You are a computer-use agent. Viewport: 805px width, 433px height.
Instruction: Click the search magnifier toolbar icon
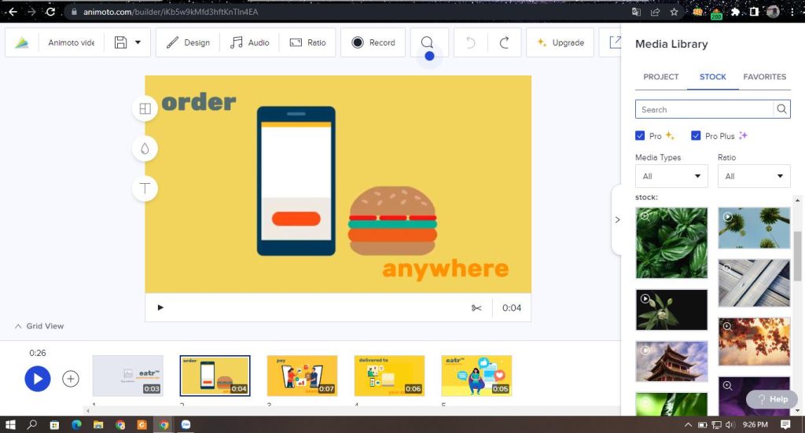pos(427,42)
